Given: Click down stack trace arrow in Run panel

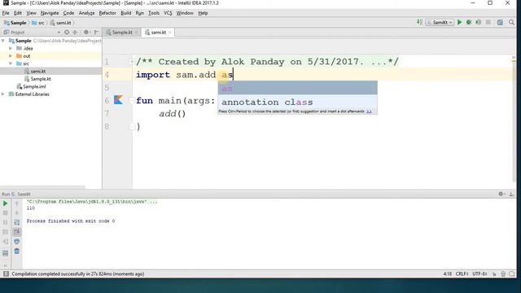Looking at the screenshot, I should coord(16,212).
